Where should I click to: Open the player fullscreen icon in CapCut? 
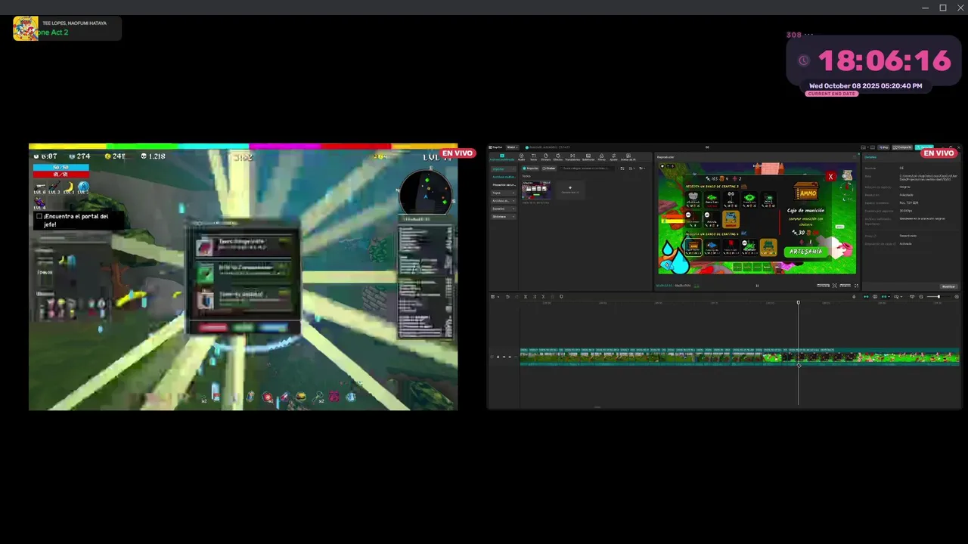pos(856,286)
